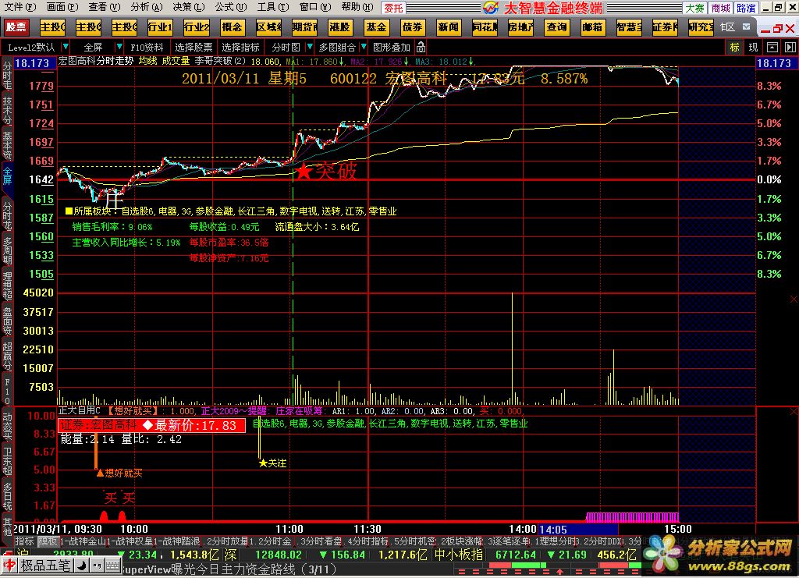Click the soft keyboard icon on IME bar
The image size is (799, 578).
[113, 565]
